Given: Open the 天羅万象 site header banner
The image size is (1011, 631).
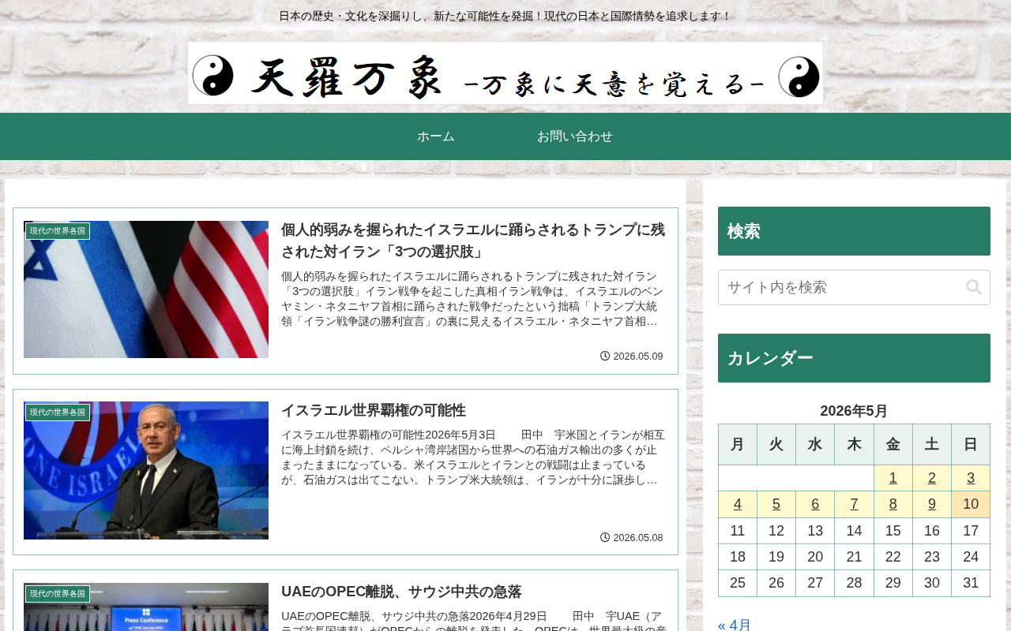Looking at the screenshot, I should (505, 73).
